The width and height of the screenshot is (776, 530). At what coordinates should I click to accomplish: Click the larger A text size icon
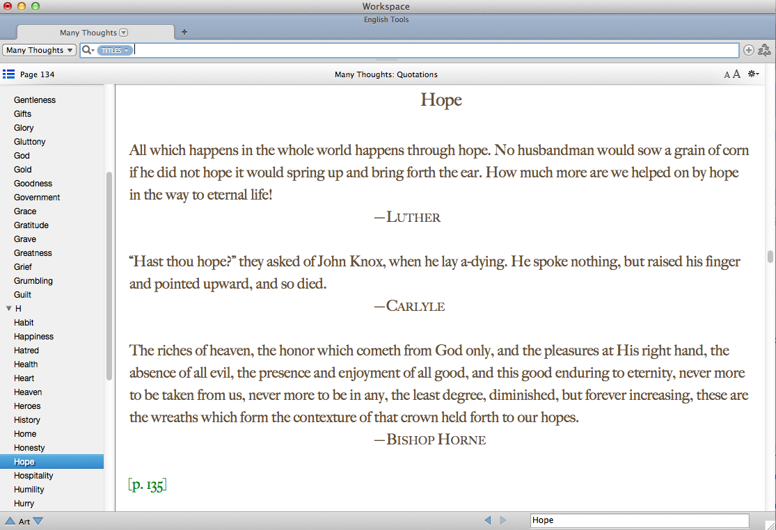(736, 74)
